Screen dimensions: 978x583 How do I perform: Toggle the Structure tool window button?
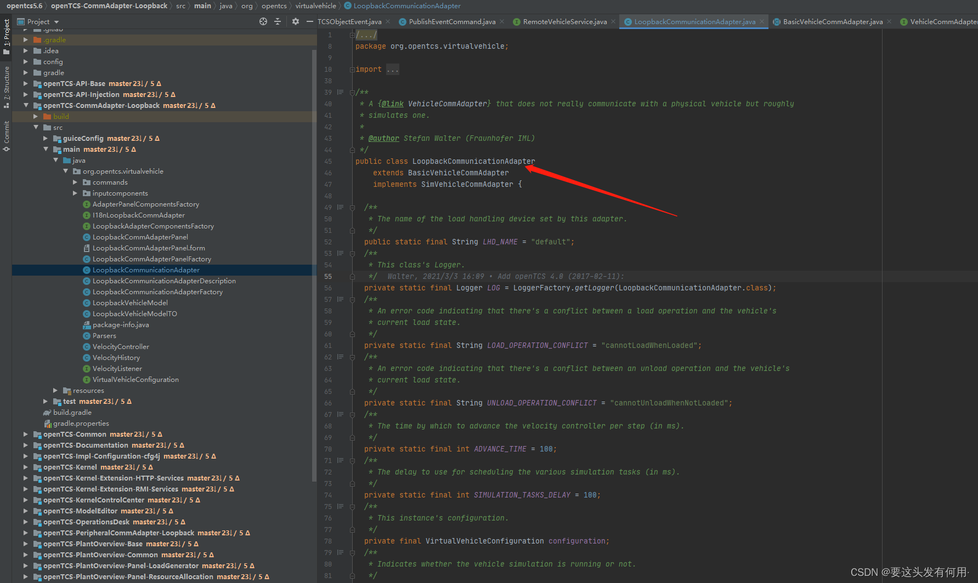click(6, 87)
